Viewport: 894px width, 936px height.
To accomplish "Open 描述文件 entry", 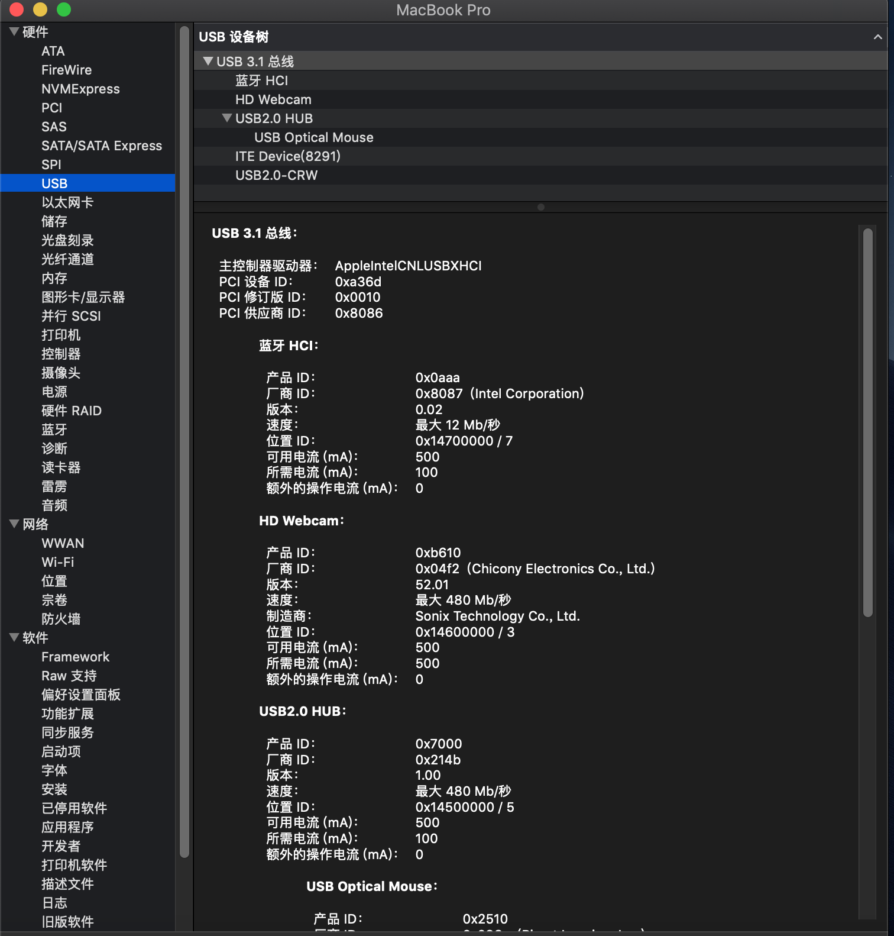I will pyautogui.click(x=67, y=884).
